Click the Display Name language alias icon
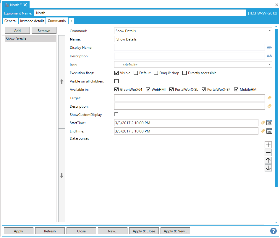 coord(269,48)
